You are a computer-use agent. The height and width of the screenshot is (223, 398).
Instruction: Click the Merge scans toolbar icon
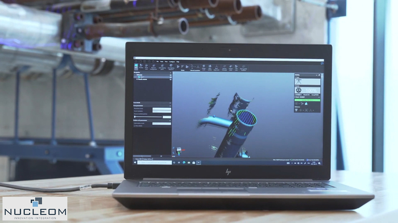pos(204,68)
